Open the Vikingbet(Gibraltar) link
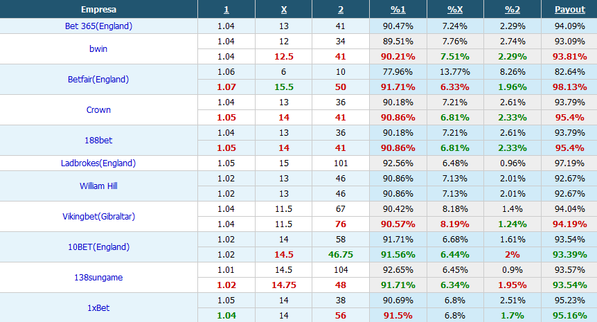This screenshot has height=322, width=597. [98, 217]
